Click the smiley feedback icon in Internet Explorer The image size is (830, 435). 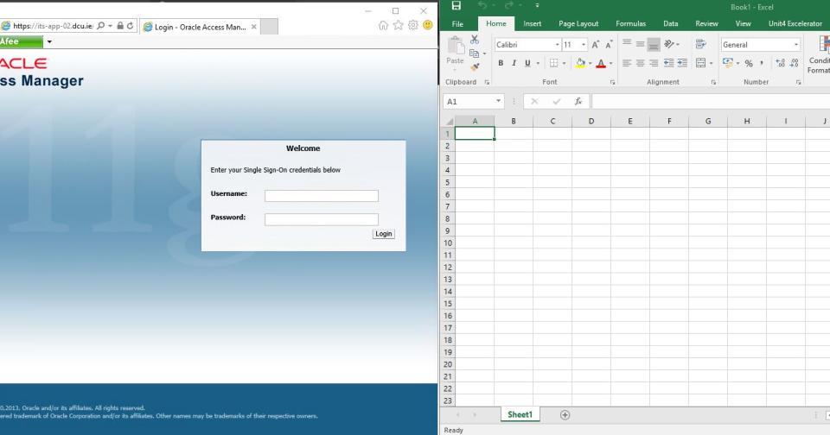428,25
